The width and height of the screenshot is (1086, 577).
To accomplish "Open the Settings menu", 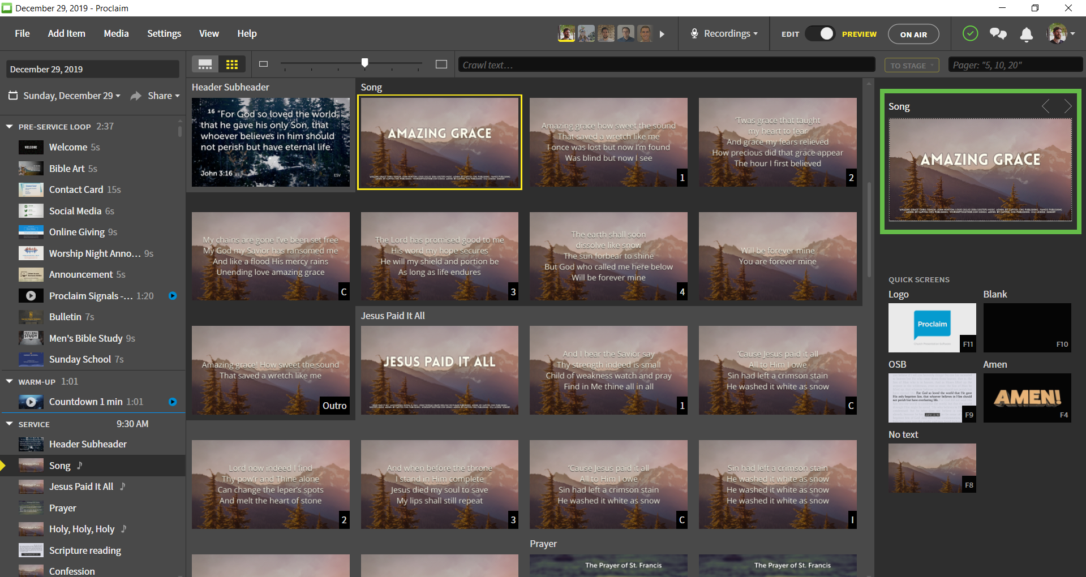I will 164,33.
